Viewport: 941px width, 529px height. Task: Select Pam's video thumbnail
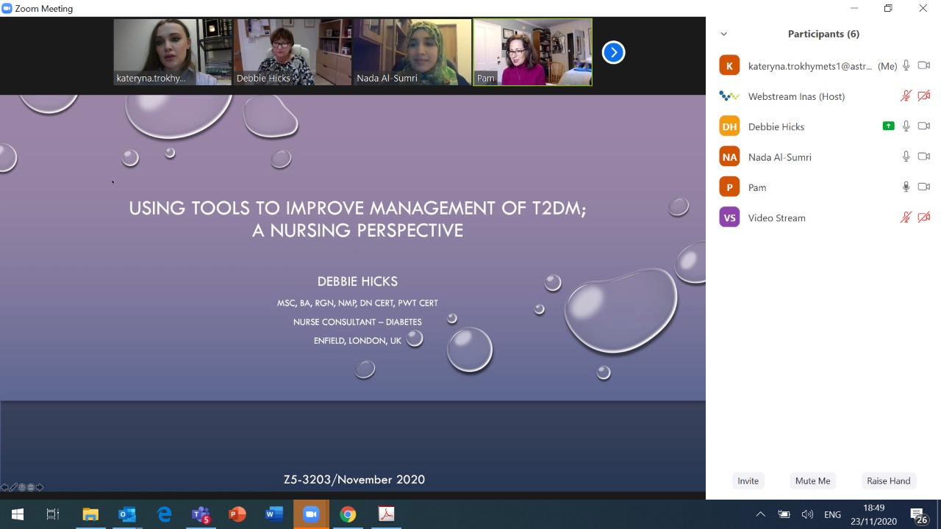tap(532, 52)
